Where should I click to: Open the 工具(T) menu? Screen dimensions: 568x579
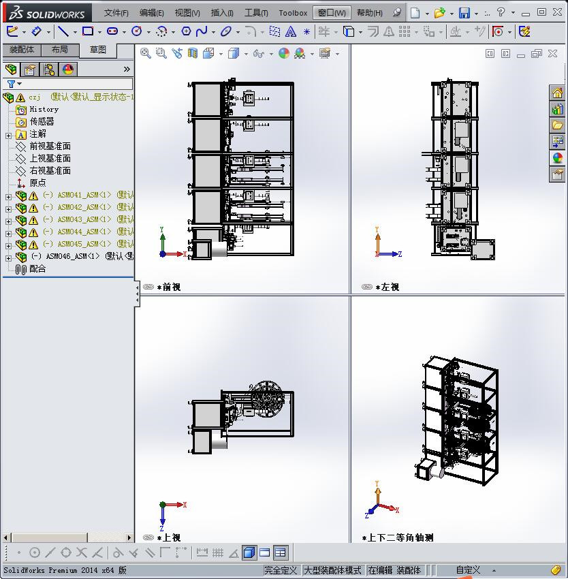coord(256,13)
